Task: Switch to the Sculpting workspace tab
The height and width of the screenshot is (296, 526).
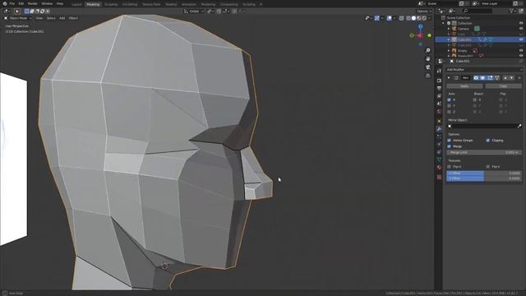Action: click(111, 4)
